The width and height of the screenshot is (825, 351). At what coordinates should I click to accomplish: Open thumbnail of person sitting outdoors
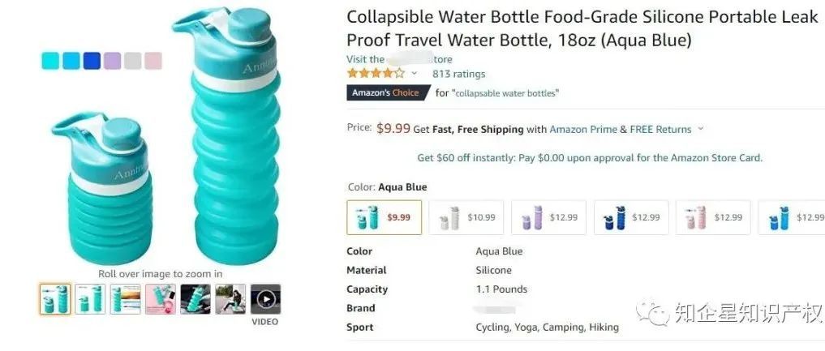pos(230,299)
